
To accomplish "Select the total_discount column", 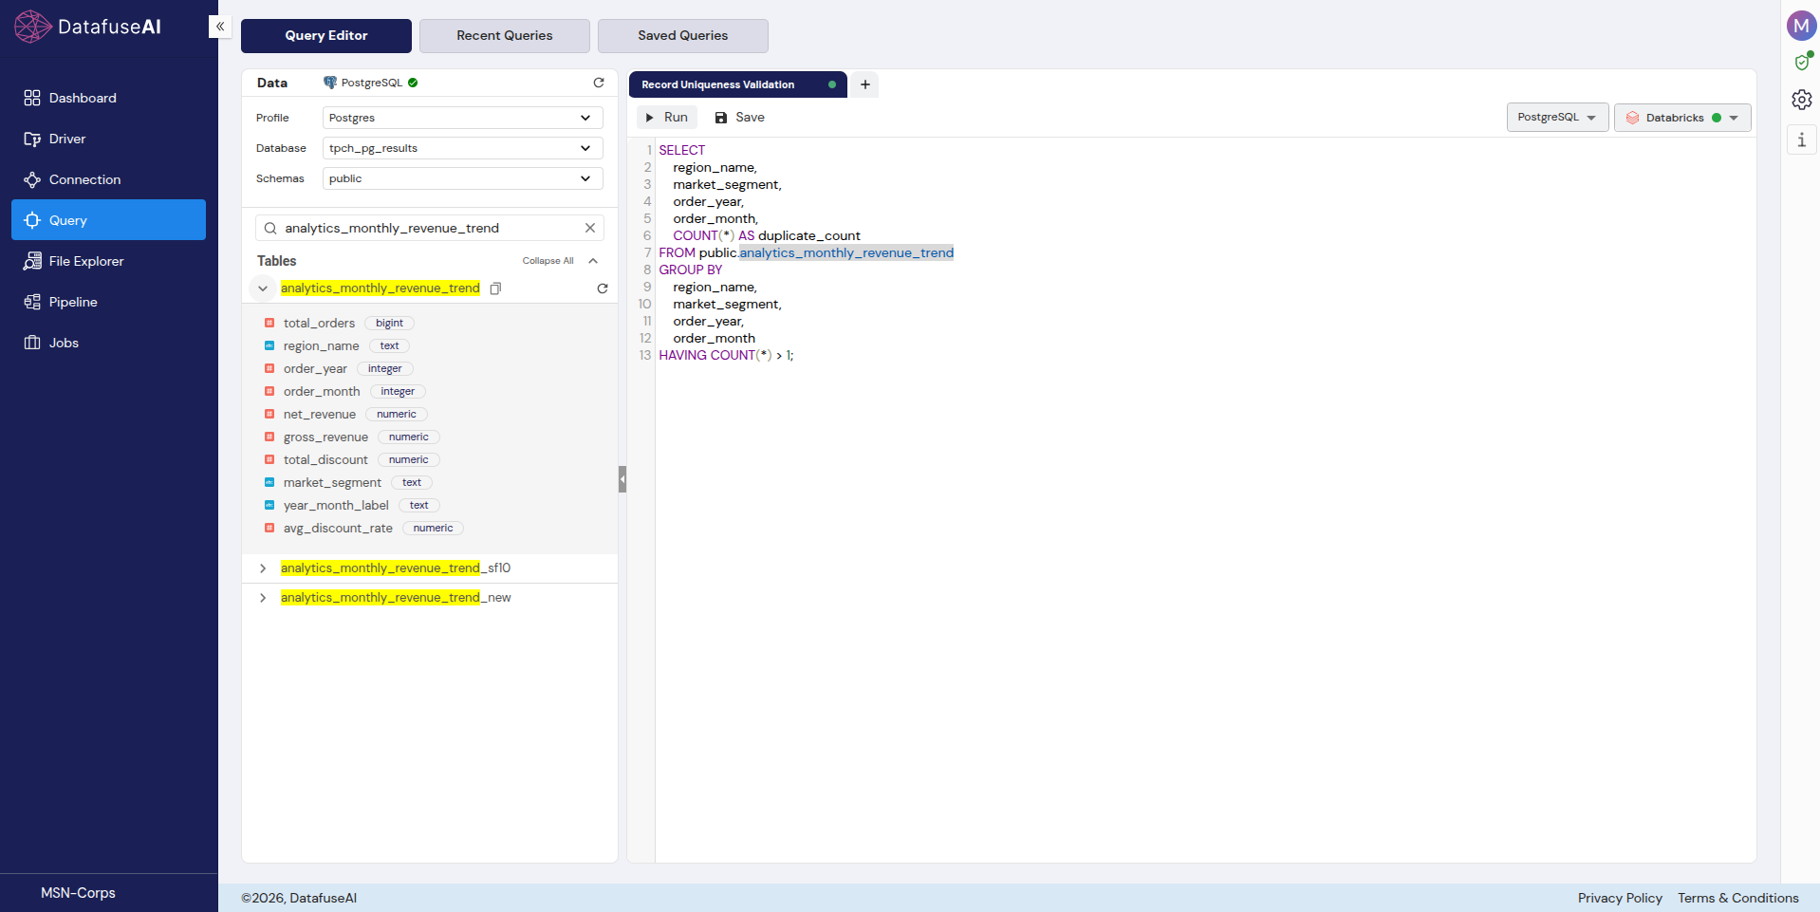I will [325, 460].
